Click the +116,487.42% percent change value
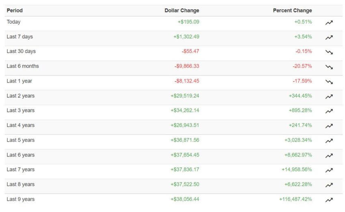This screenshot has height=212, width=345. click(x=295, y=199)
